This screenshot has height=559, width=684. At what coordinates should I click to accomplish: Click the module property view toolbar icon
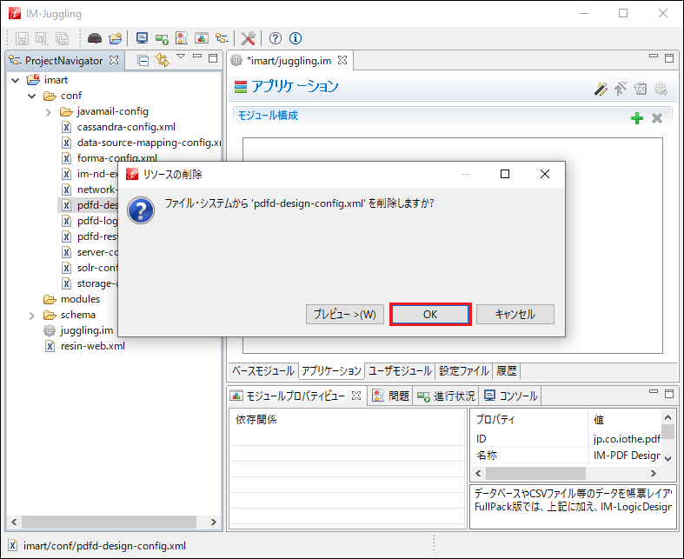202,38
